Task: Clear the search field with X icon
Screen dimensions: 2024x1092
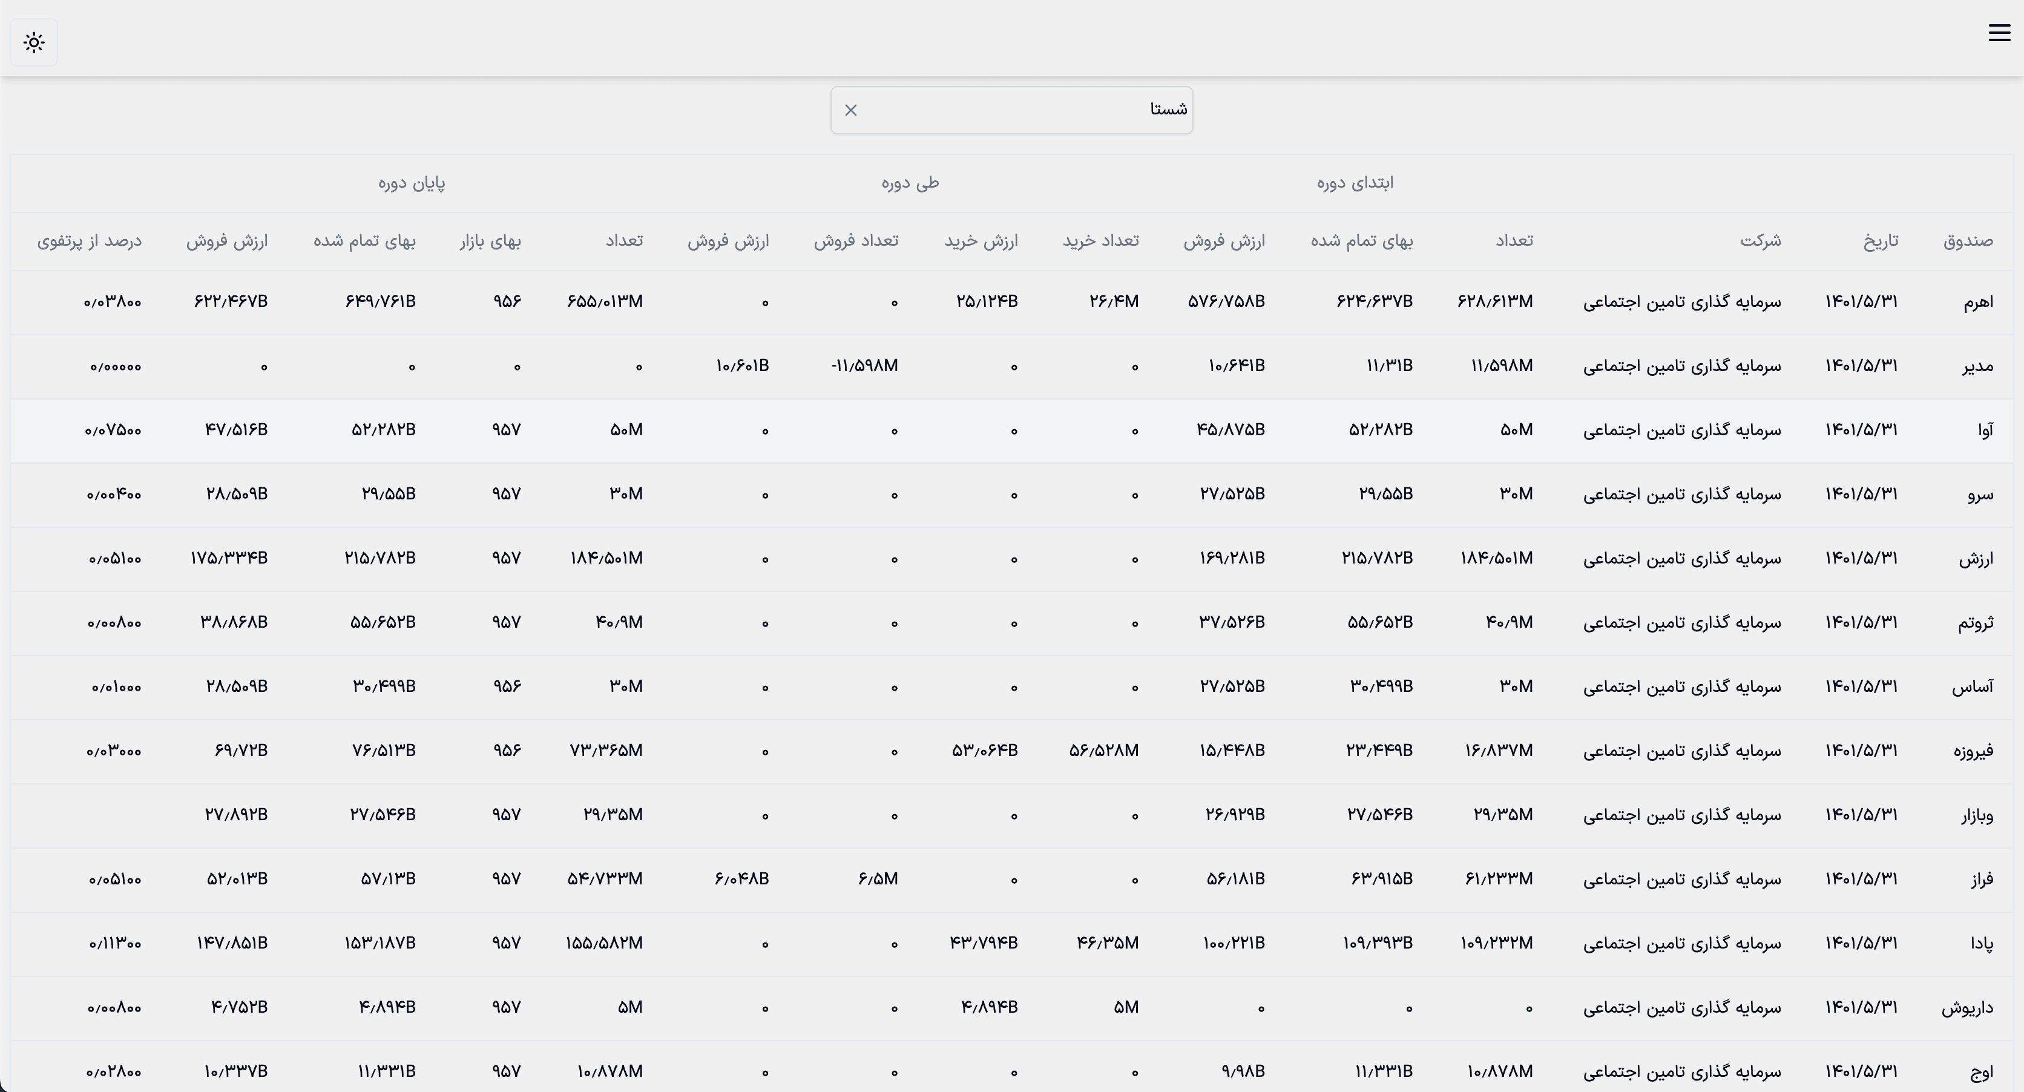Action: (x=851, y=111)
